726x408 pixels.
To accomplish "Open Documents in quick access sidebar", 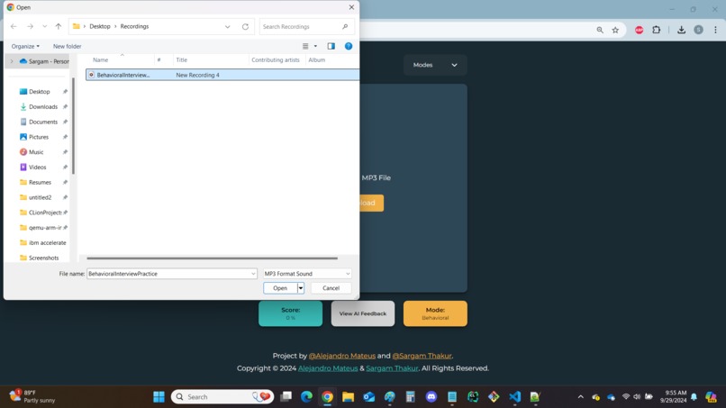I will (x=43, y=122).
